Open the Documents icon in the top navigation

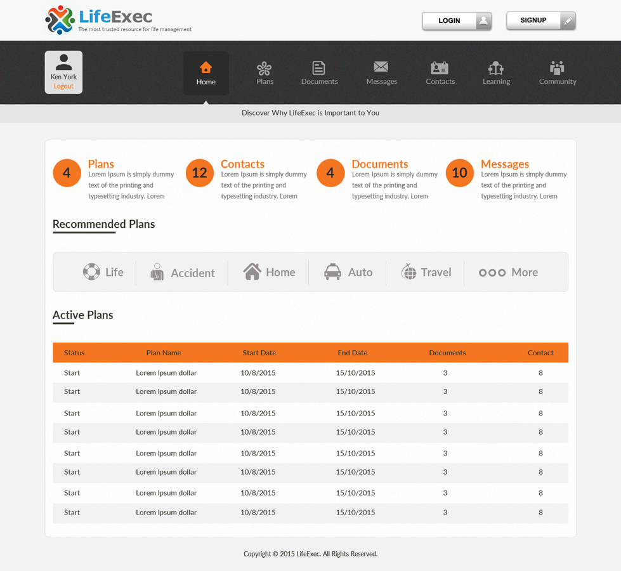point(319,69)
